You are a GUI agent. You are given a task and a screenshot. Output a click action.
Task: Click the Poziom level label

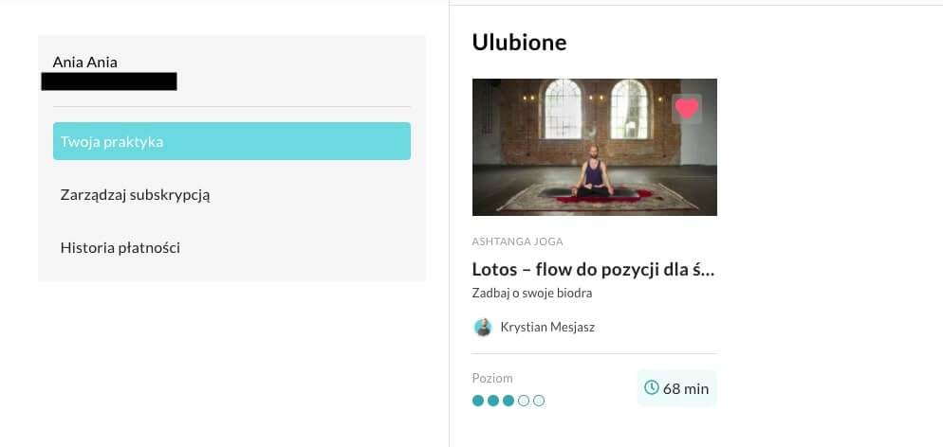tap(492, 378)
